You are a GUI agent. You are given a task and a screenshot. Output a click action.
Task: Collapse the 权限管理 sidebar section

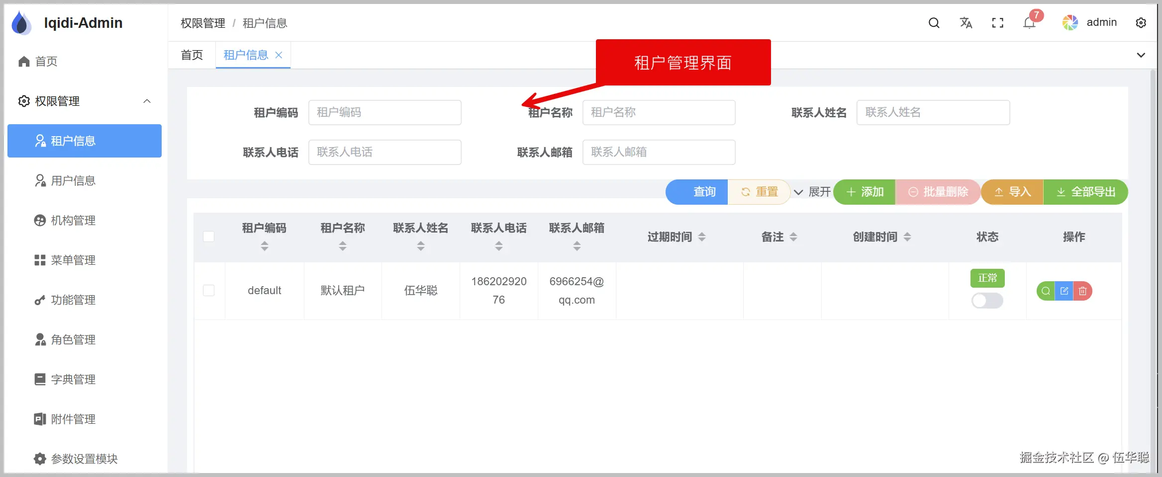coord(147,101)
